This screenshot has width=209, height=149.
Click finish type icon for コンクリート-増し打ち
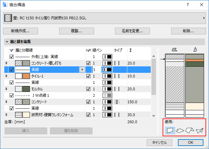coord(117,63)
